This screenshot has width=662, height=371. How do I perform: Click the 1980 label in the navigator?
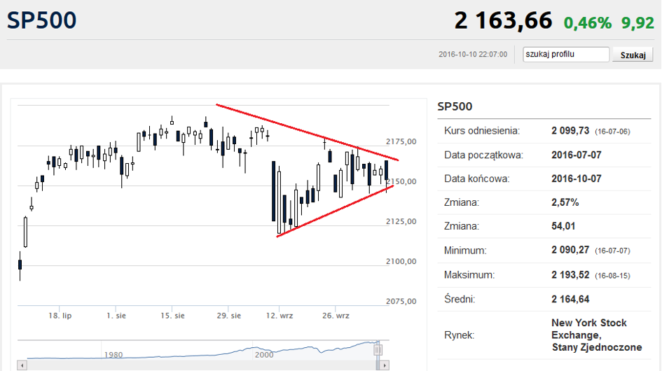(x=113, y=355)
